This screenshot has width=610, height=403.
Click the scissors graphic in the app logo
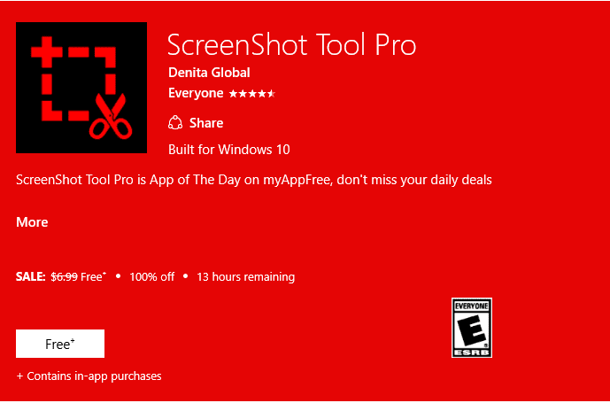click(x=111, y=116)
